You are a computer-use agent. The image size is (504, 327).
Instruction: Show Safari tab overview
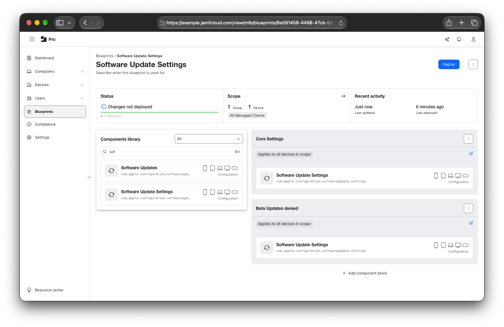[x=474, y=23]
